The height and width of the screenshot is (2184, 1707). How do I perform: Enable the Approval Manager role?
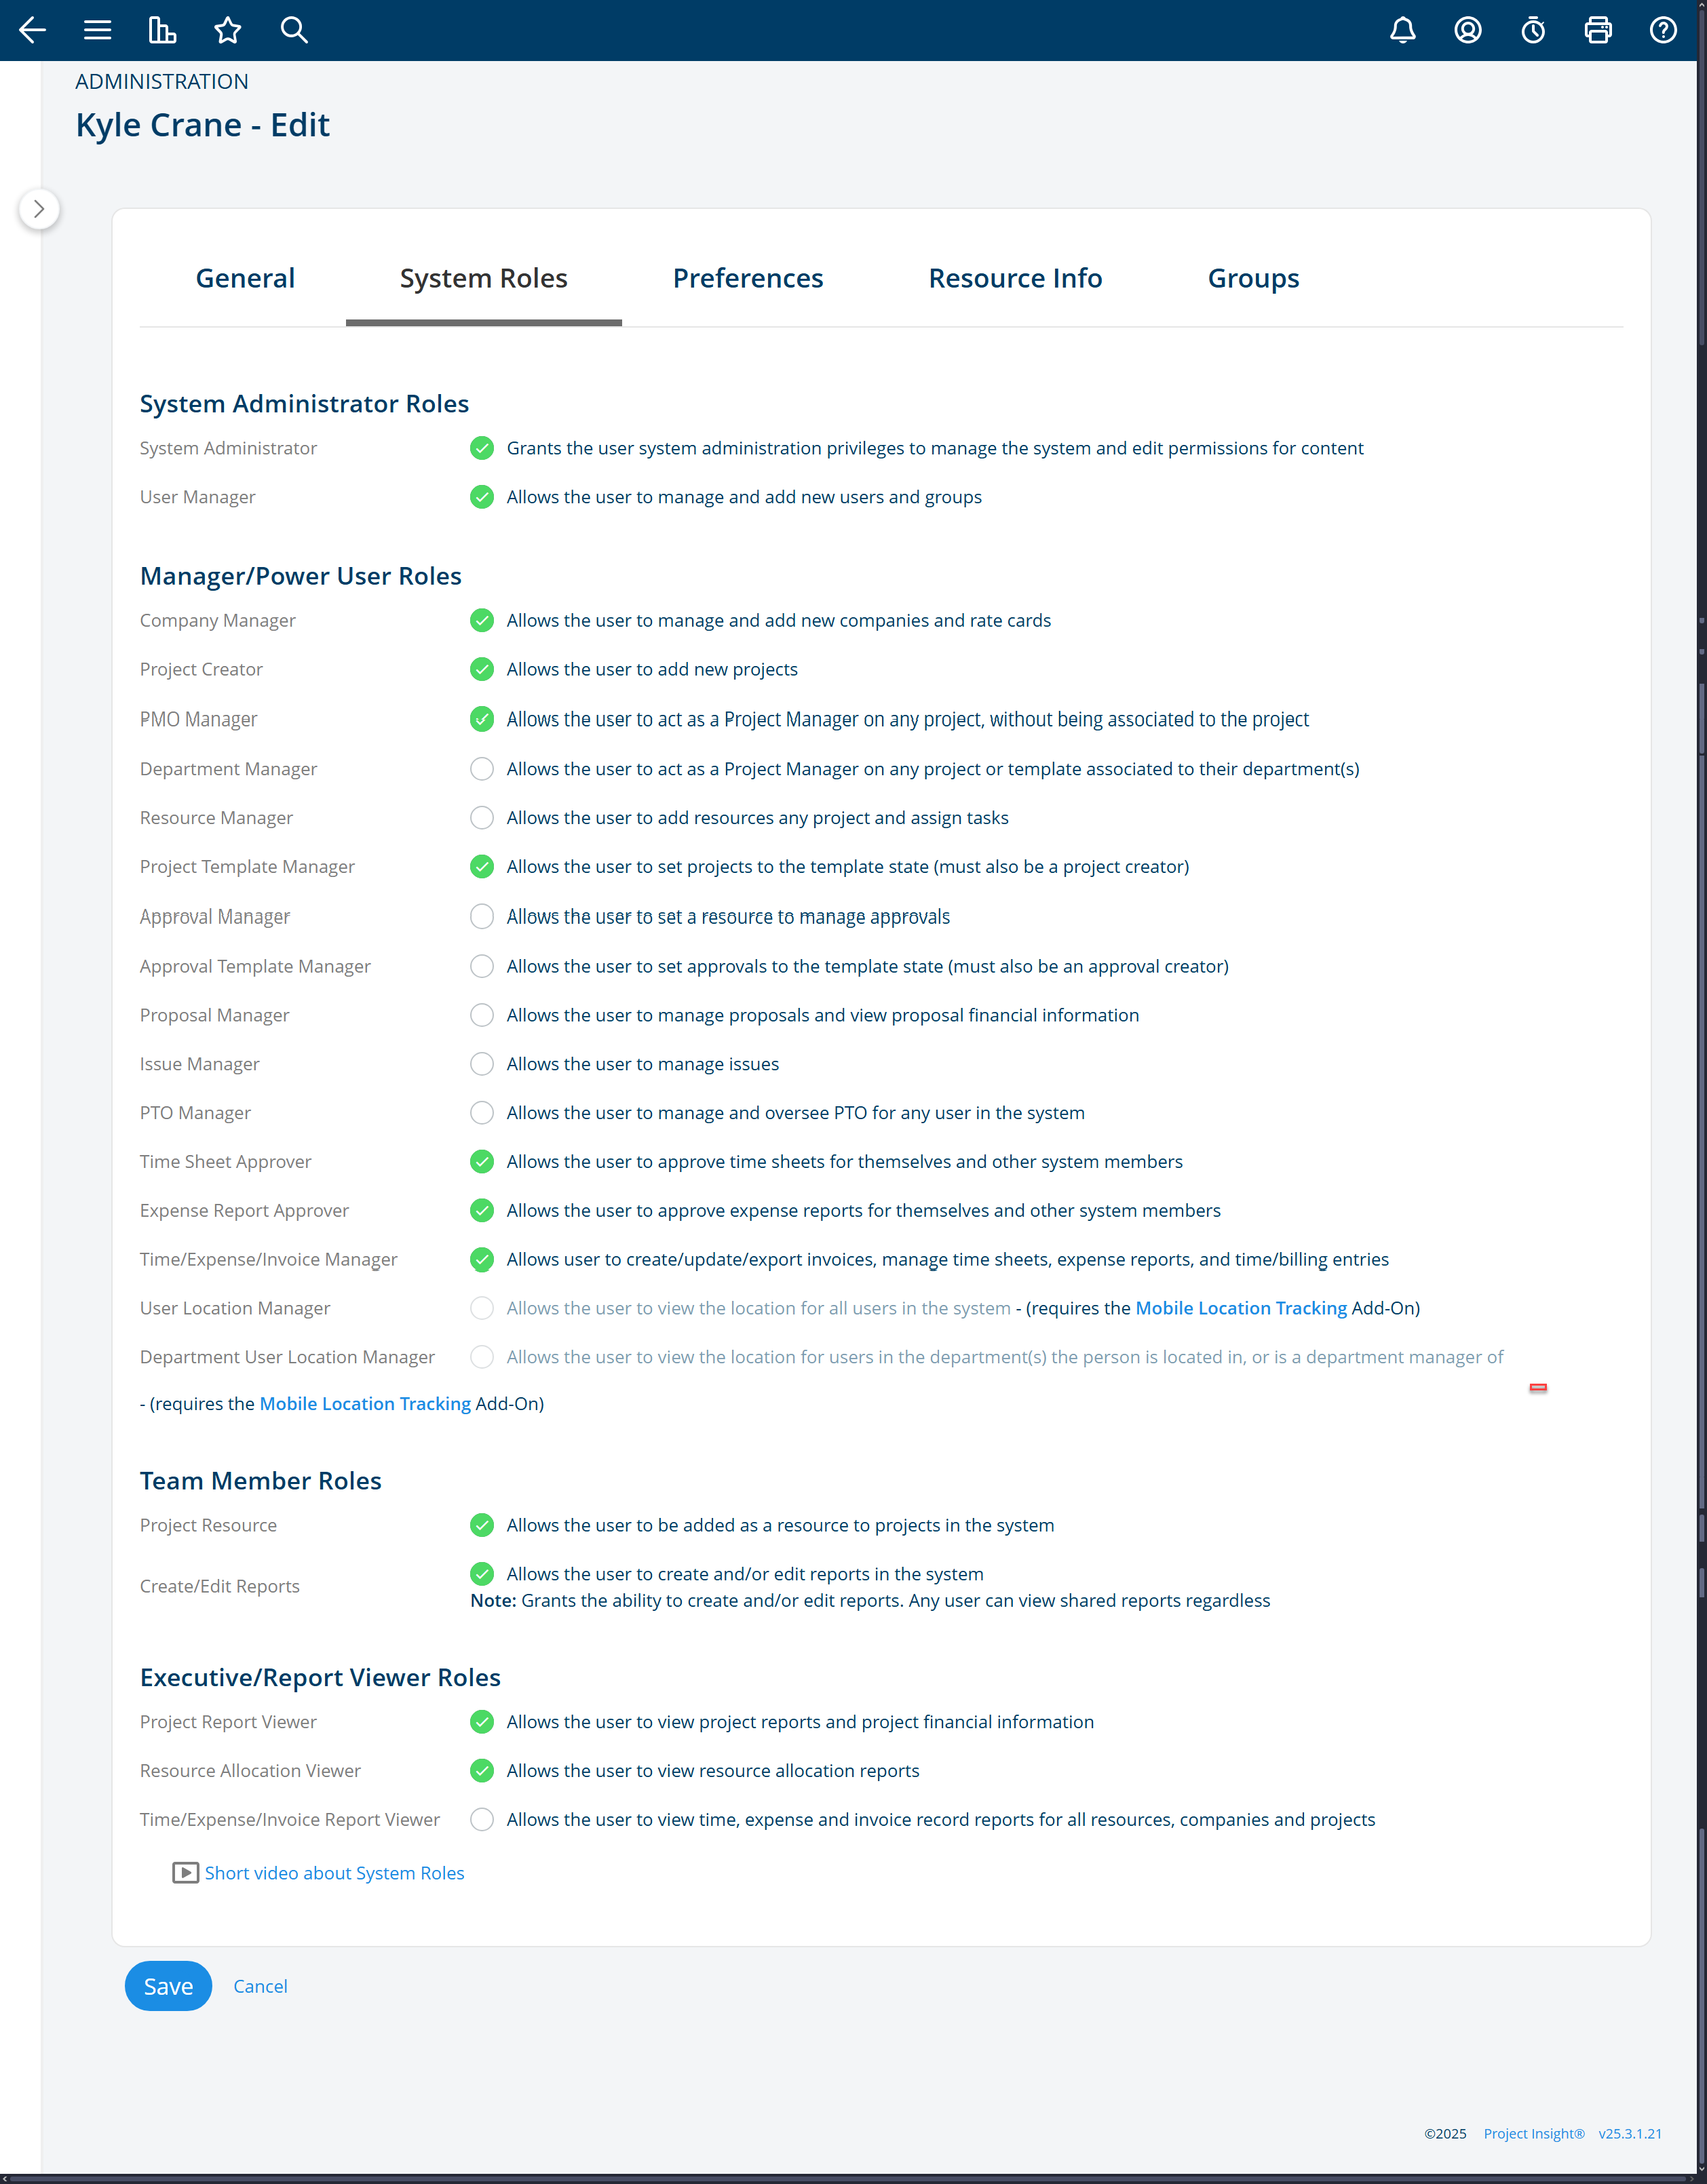point(482,917)
